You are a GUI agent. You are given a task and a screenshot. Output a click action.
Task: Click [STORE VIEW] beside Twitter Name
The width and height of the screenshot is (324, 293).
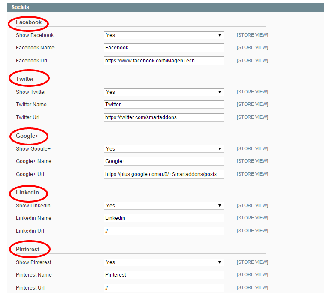click(252, 104)
